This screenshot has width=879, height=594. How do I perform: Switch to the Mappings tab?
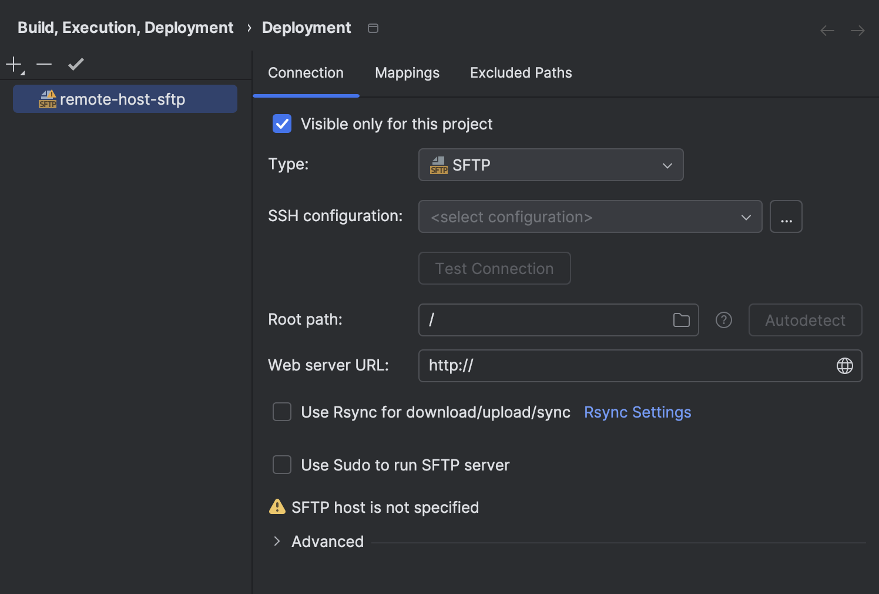point(407,72)
